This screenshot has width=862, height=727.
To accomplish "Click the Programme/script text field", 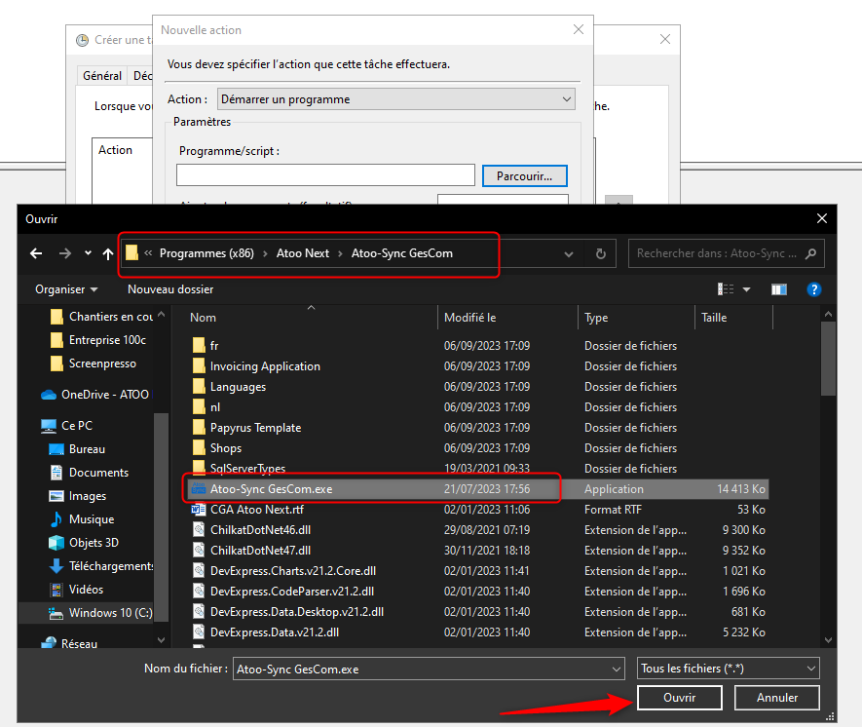I will pyautogui.click(x=325, y=174).
